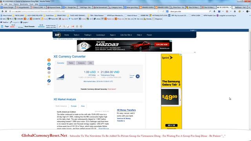Click the browser URL address field

83,11
